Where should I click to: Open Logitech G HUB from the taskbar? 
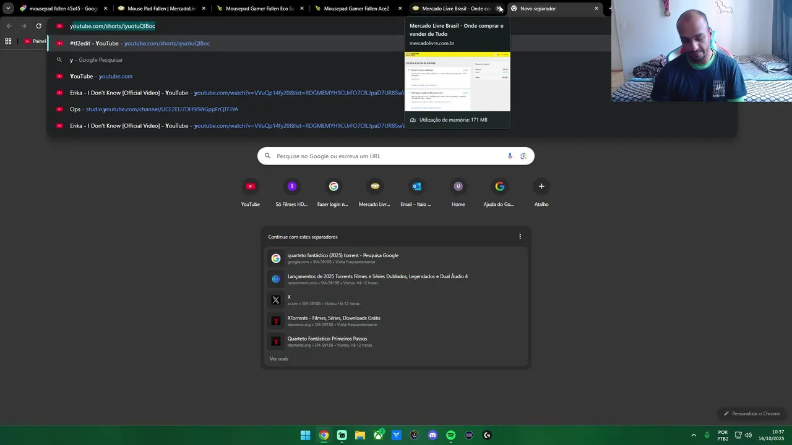point(487,435)
